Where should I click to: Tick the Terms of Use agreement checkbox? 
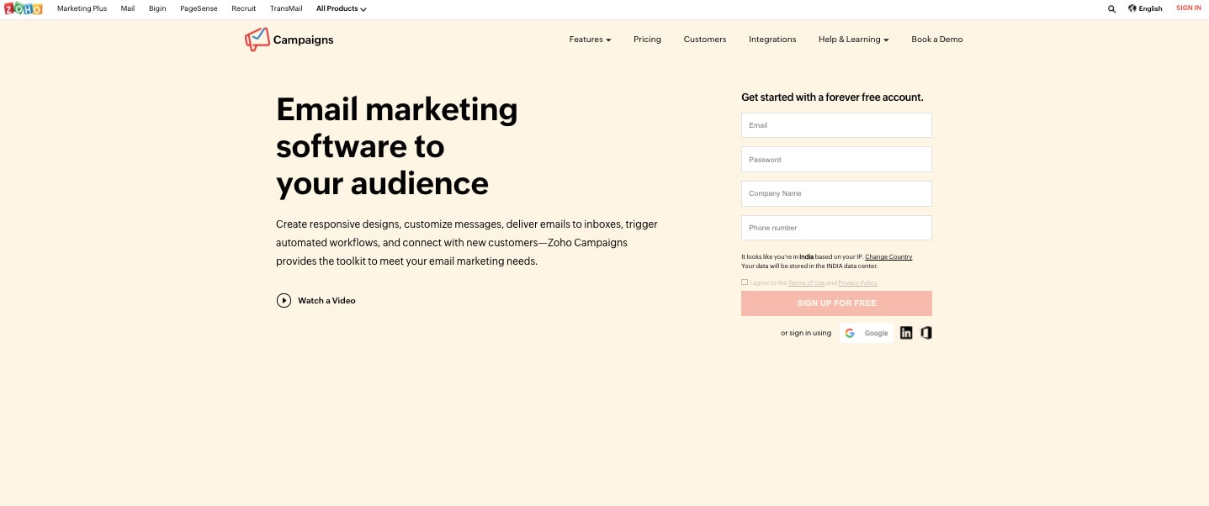[x=745, y=282]
